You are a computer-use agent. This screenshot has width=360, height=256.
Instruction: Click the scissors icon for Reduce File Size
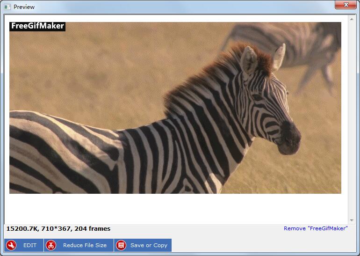click(x=51, y=245)
